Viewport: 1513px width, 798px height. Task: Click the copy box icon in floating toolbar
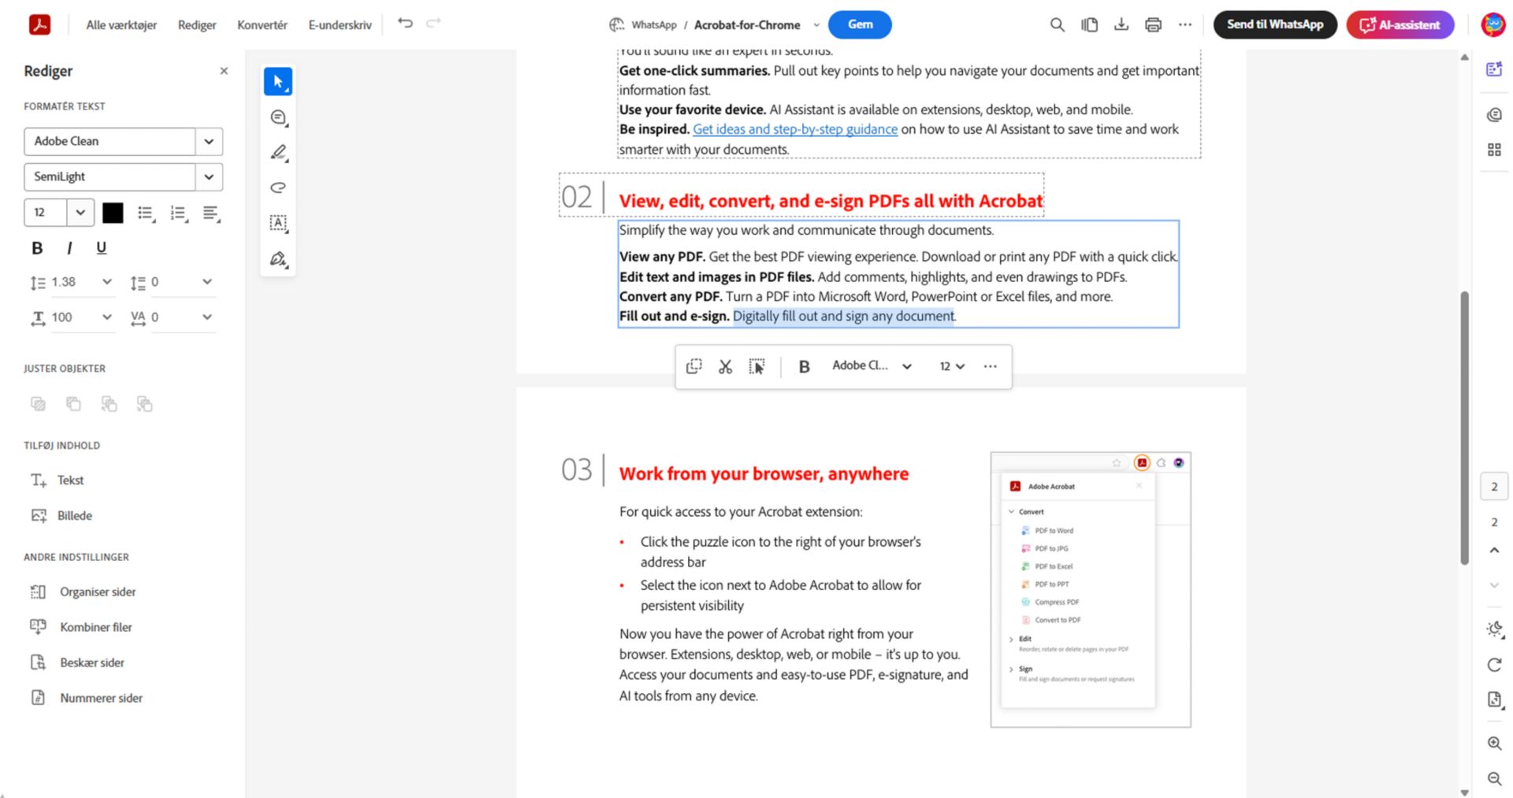[693, 366]
